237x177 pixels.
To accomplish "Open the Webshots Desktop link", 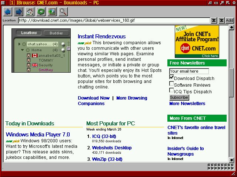I will tap(112, 148).
